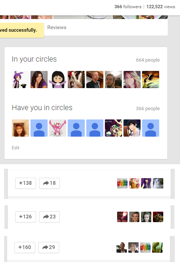Click the first default blue silhouette avatar
Screen dimensions: 180x274
(39, 128)
